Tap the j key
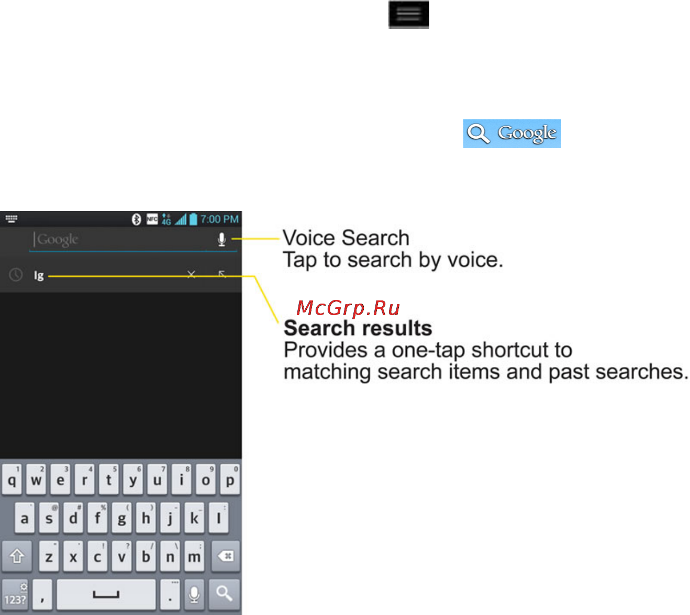The height and width of the screenshot is (615, 690). coord(170,518)
